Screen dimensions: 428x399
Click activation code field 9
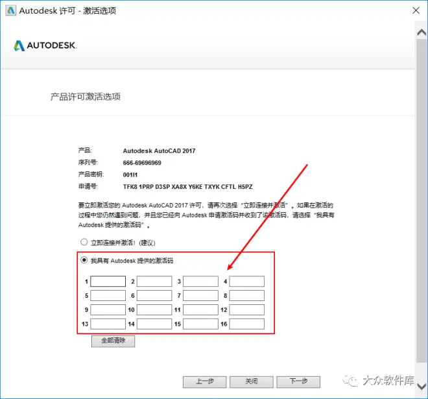point(108,309)
